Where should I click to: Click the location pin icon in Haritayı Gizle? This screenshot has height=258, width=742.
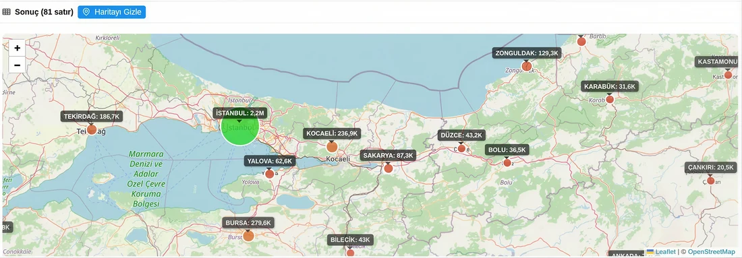click(x=86, y=12)
